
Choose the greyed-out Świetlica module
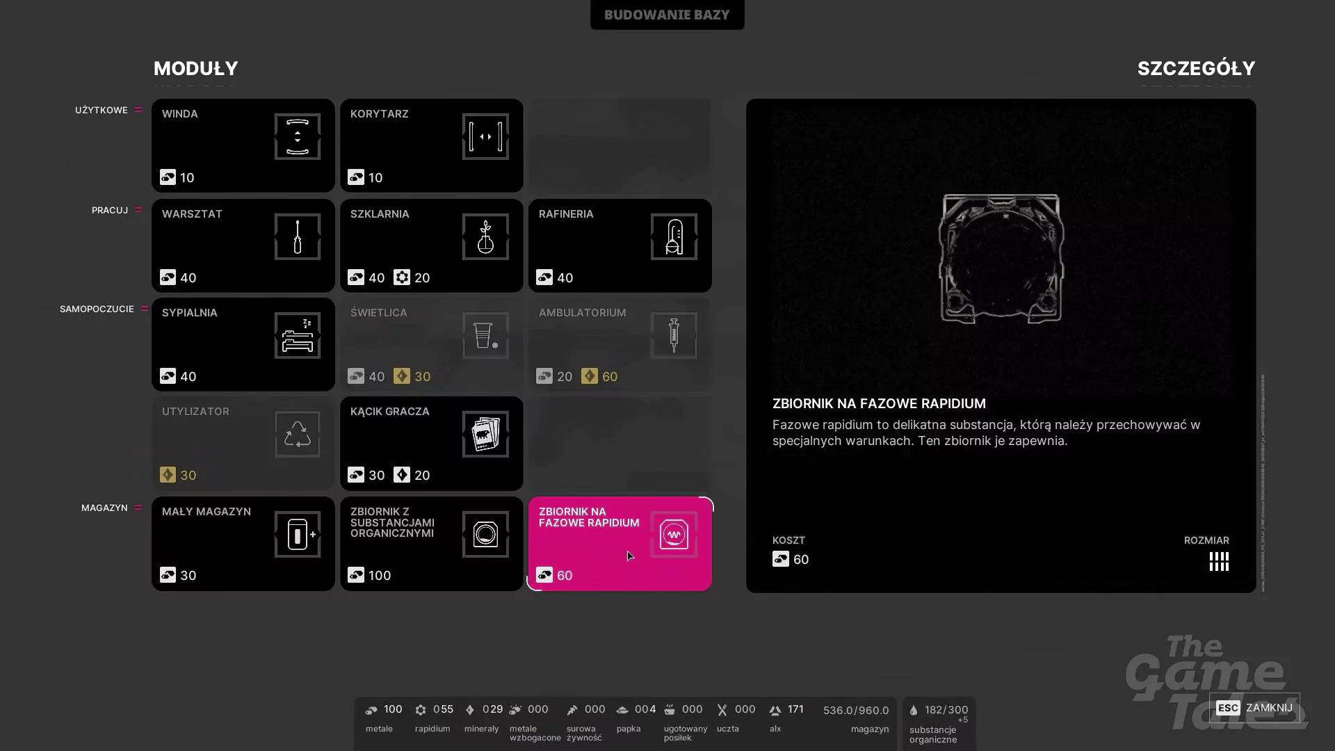tap(432, 345)
